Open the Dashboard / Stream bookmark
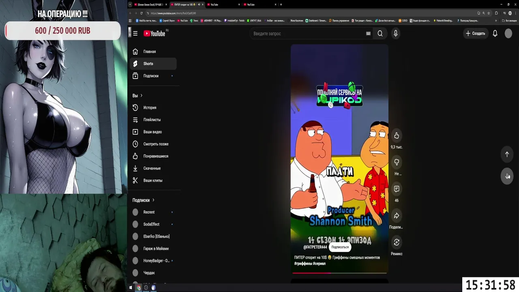This screenshot has width=519, height=292. click(316, 20)
